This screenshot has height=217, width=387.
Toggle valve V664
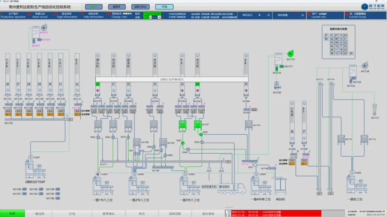point(165,155)
